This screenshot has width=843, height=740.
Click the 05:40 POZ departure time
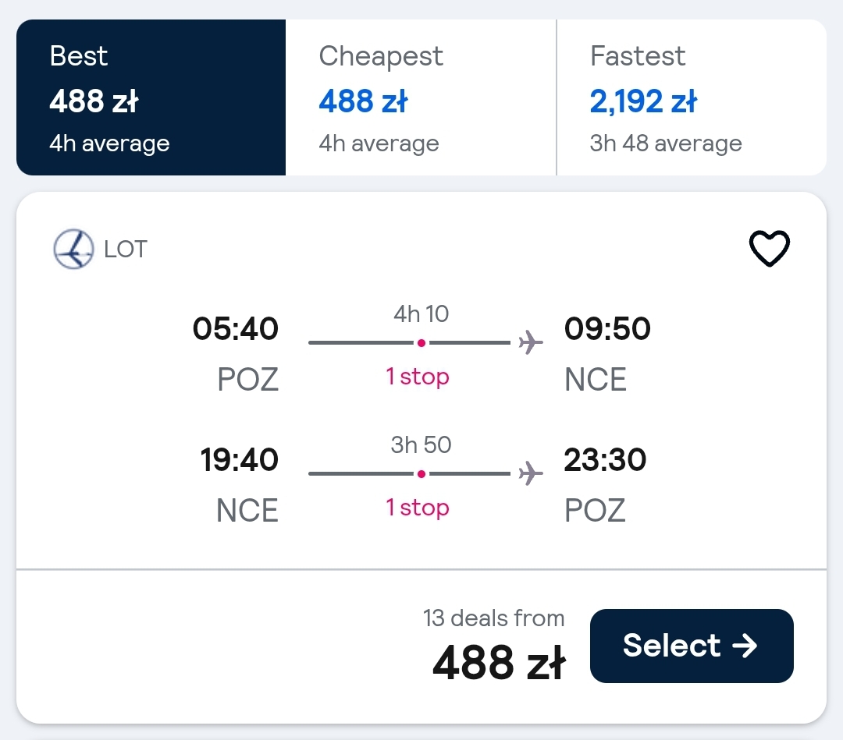click(236, 328)
